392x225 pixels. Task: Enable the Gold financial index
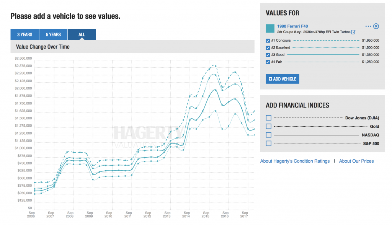tap(268, 126)
